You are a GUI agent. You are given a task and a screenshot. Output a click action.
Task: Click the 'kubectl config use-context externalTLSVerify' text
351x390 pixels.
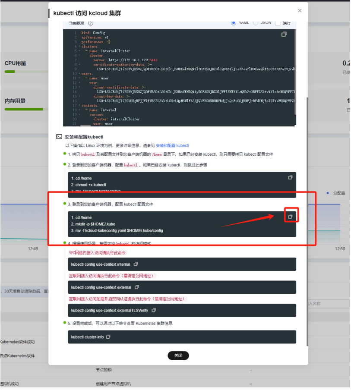110,311
